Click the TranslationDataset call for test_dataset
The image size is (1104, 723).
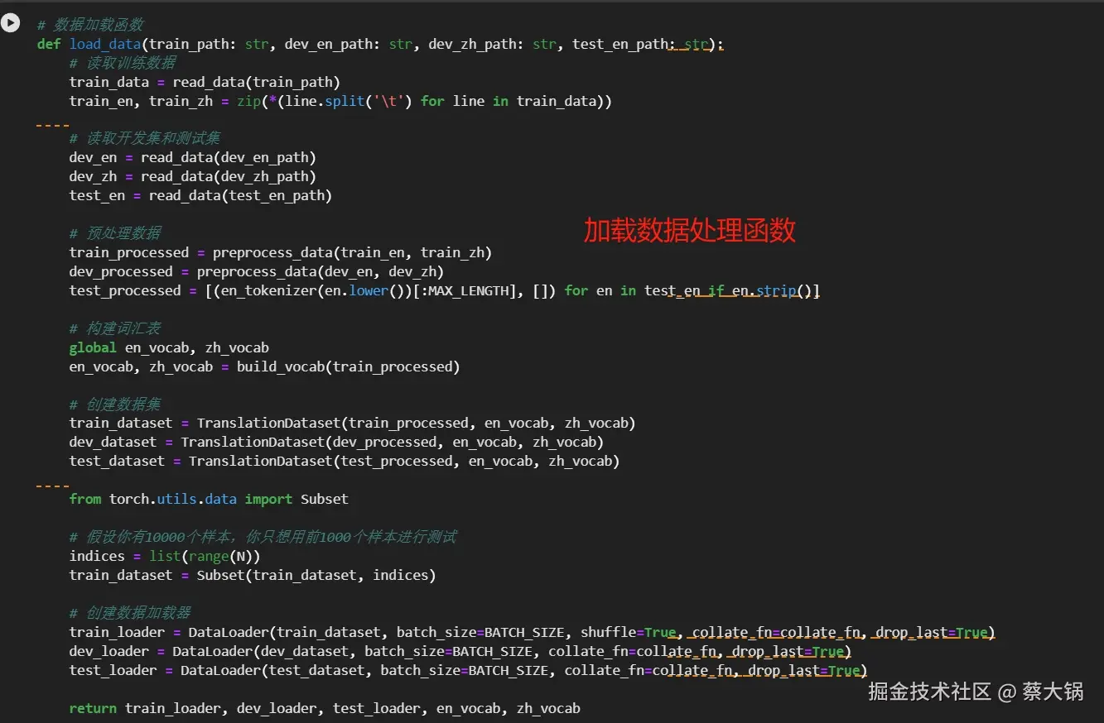point(259,461)
